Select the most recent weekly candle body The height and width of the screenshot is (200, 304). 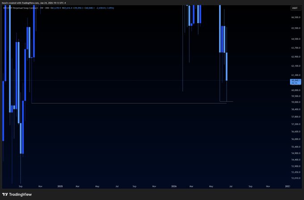(227, 67)
